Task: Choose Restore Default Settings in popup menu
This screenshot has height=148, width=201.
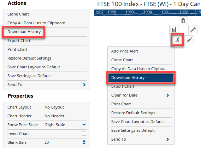Action: (x=141, y=113)
